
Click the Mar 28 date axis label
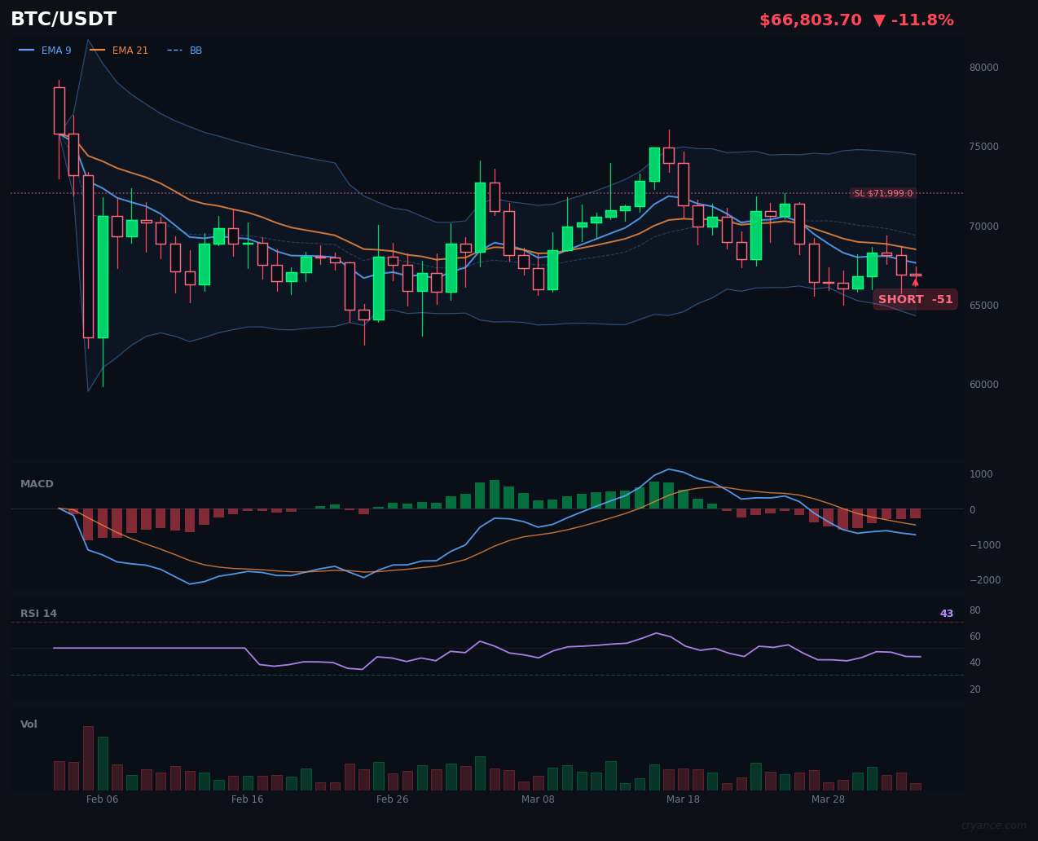828,799
